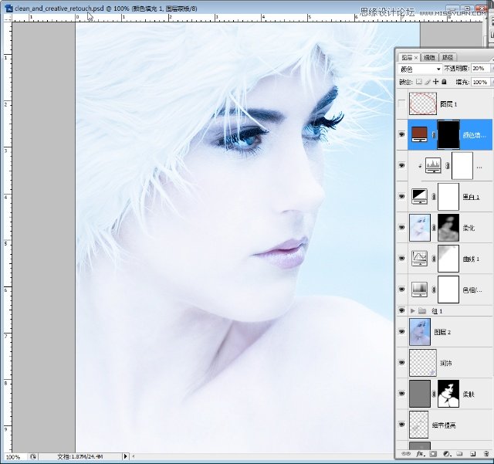Click the mask link chain on 柔肤 layer
The image size is (494, 464).
click(x=434, y=394)
